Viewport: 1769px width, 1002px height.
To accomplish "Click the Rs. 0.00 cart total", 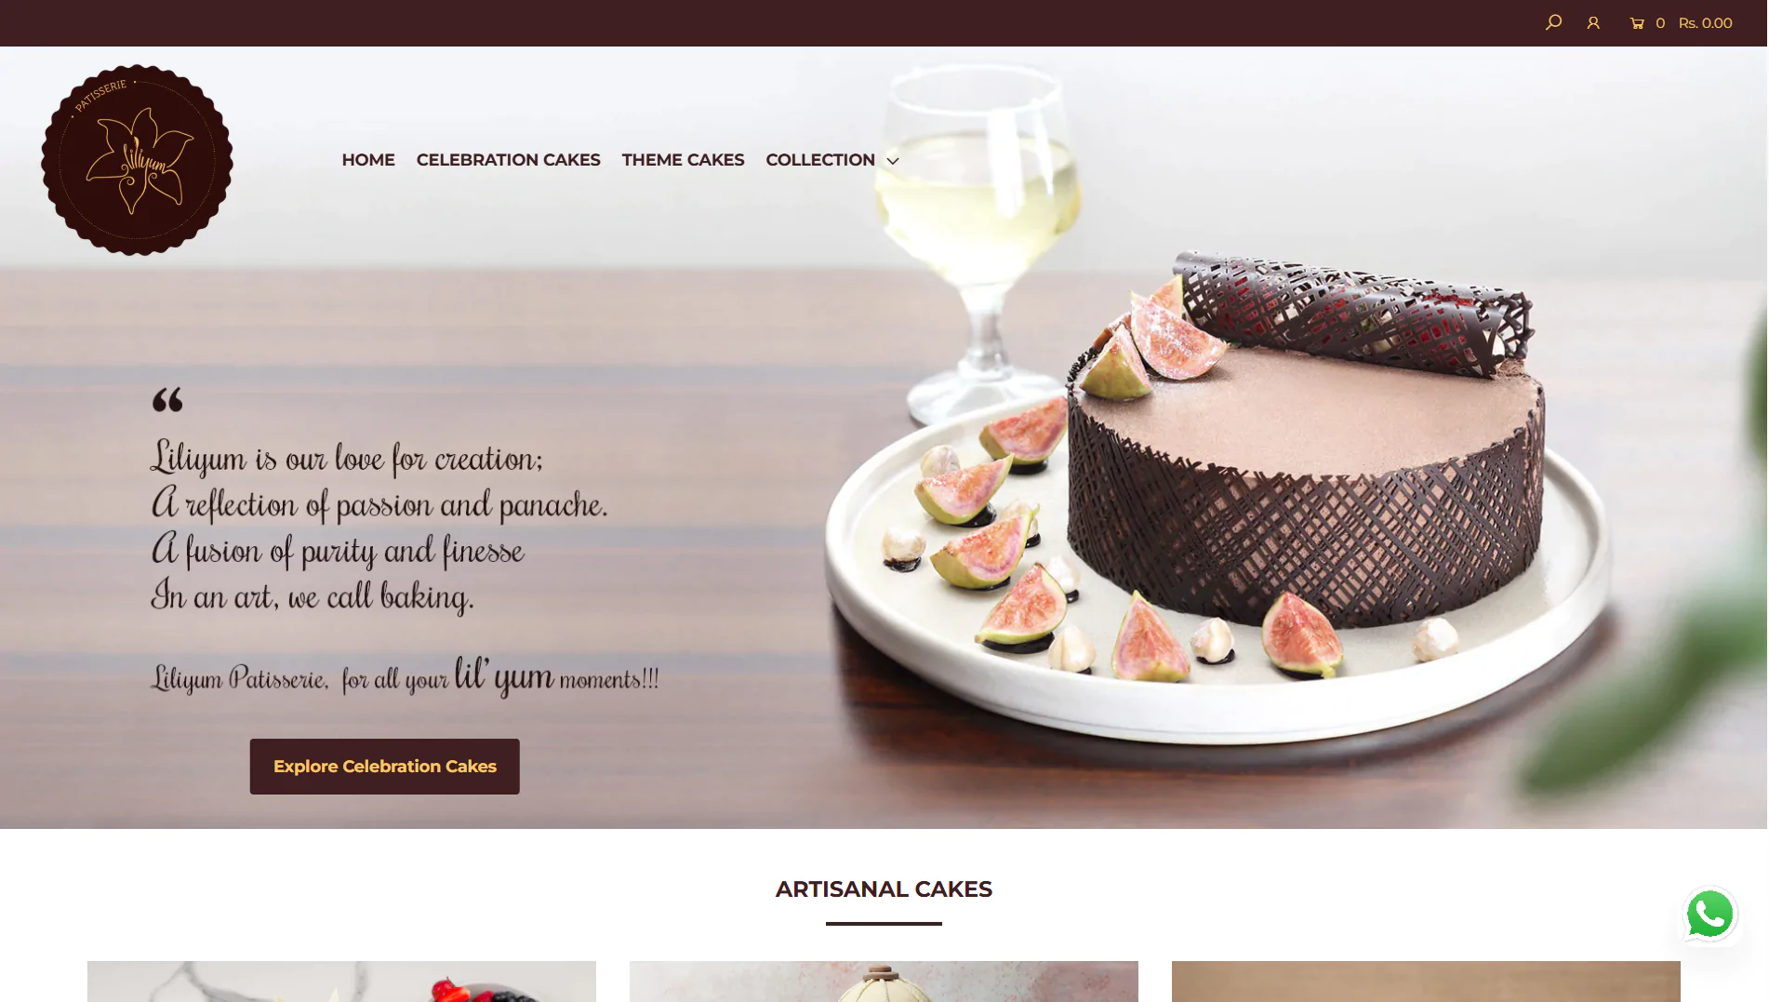I will point(1705,23).
